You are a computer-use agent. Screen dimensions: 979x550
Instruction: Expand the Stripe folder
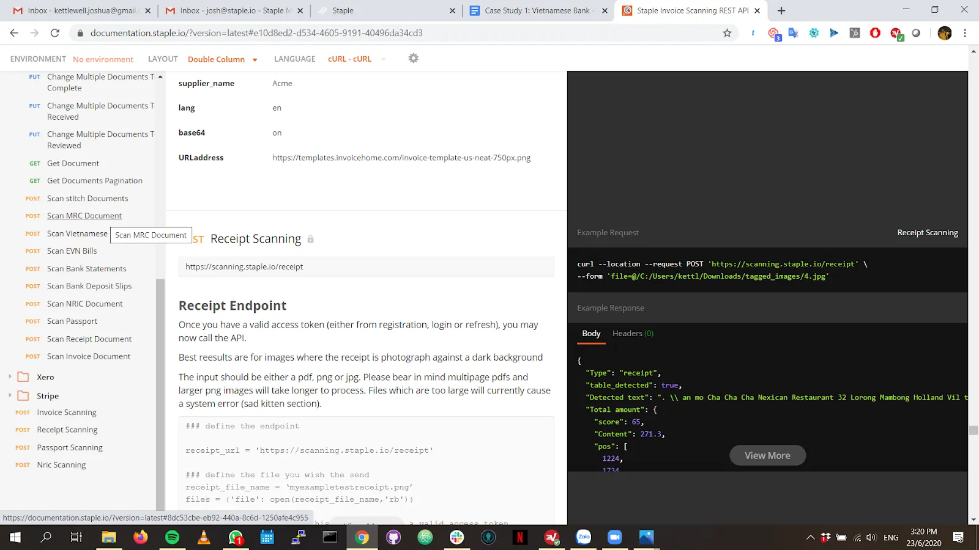pyautogui.click(x=10, y=395)
